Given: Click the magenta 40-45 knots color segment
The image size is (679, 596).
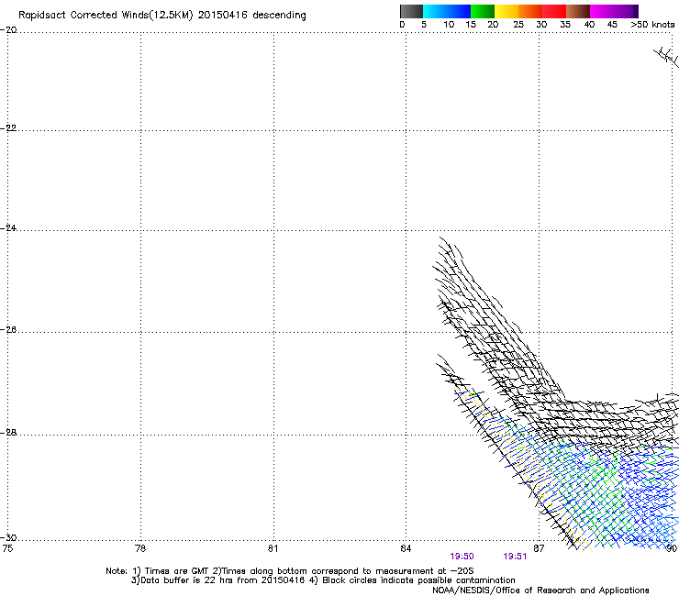Looking at the screenshot, I should tap(602, 11).
